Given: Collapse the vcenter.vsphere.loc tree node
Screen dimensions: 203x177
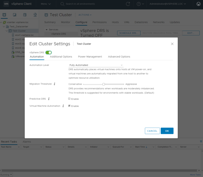Looking at the screenshot, I should click(x=1, y=22).
